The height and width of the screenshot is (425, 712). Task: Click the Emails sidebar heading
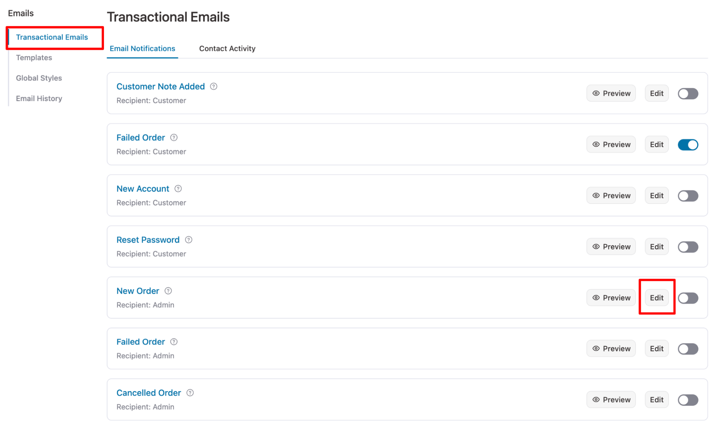[21, 13]
